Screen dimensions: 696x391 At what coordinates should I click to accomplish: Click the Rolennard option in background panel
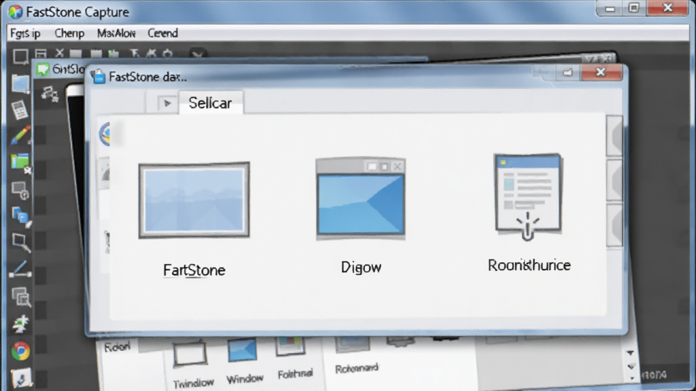(x=356, y=356)
